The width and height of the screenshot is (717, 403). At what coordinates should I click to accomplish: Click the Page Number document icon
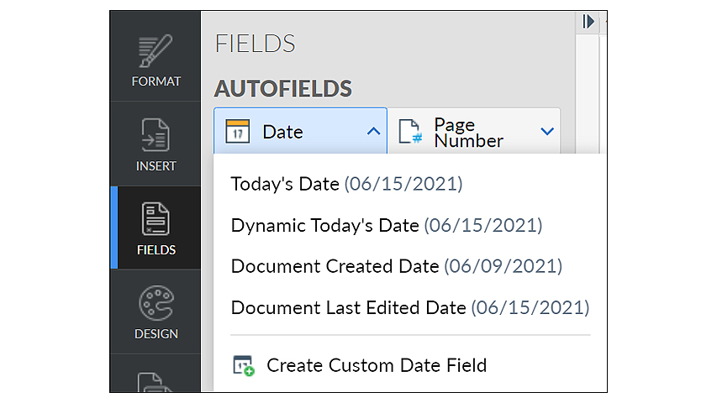point(410,132)
